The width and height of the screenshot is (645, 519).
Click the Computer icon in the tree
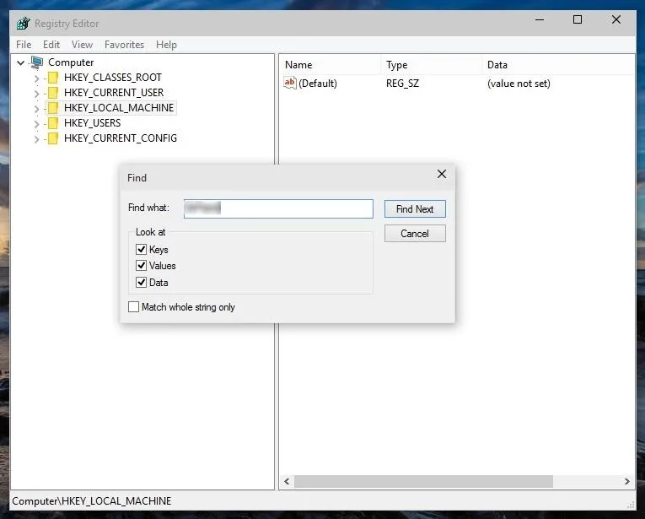(x=37, y=62)
